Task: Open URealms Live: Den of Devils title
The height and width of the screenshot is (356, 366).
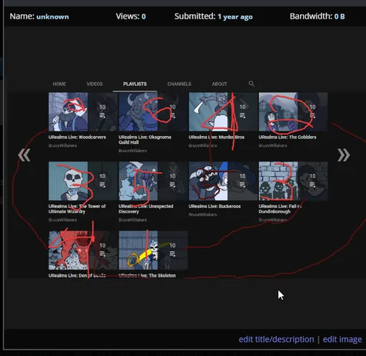Action: point(77,275)
